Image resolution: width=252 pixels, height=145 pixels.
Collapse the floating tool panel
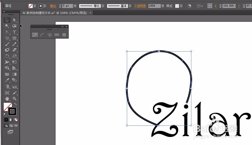click(62, 26)
